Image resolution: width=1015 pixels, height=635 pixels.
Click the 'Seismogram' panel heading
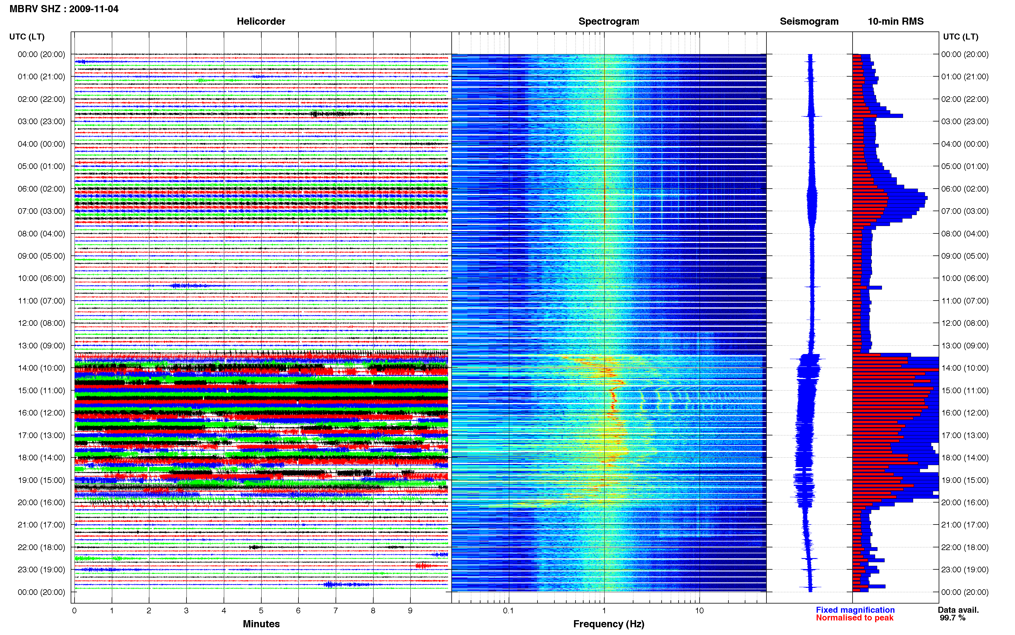[809, 21]
